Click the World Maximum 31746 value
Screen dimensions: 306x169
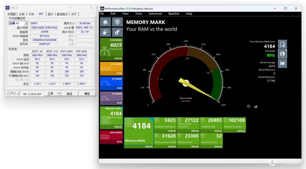(271, 81)
